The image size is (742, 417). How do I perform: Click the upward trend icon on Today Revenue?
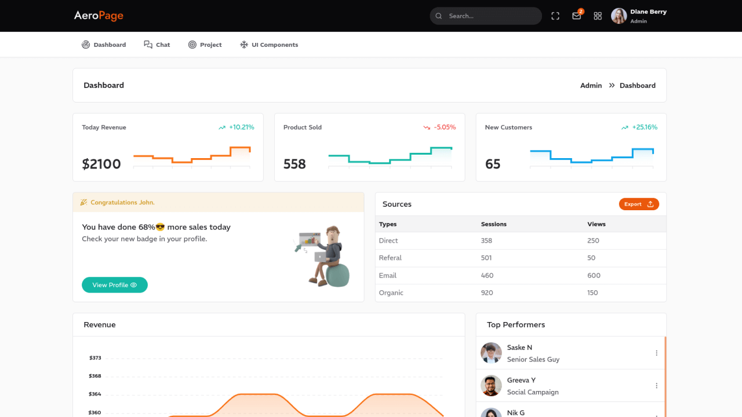[x=221, y=127]
